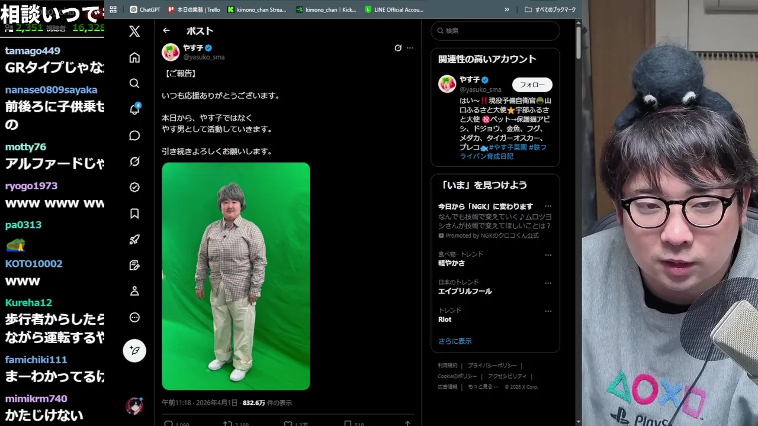Go back with the arrow beside ポスト

166,31
